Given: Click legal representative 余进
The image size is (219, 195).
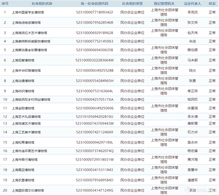Looking at the screenshot, I should click(x=192, y=41).
